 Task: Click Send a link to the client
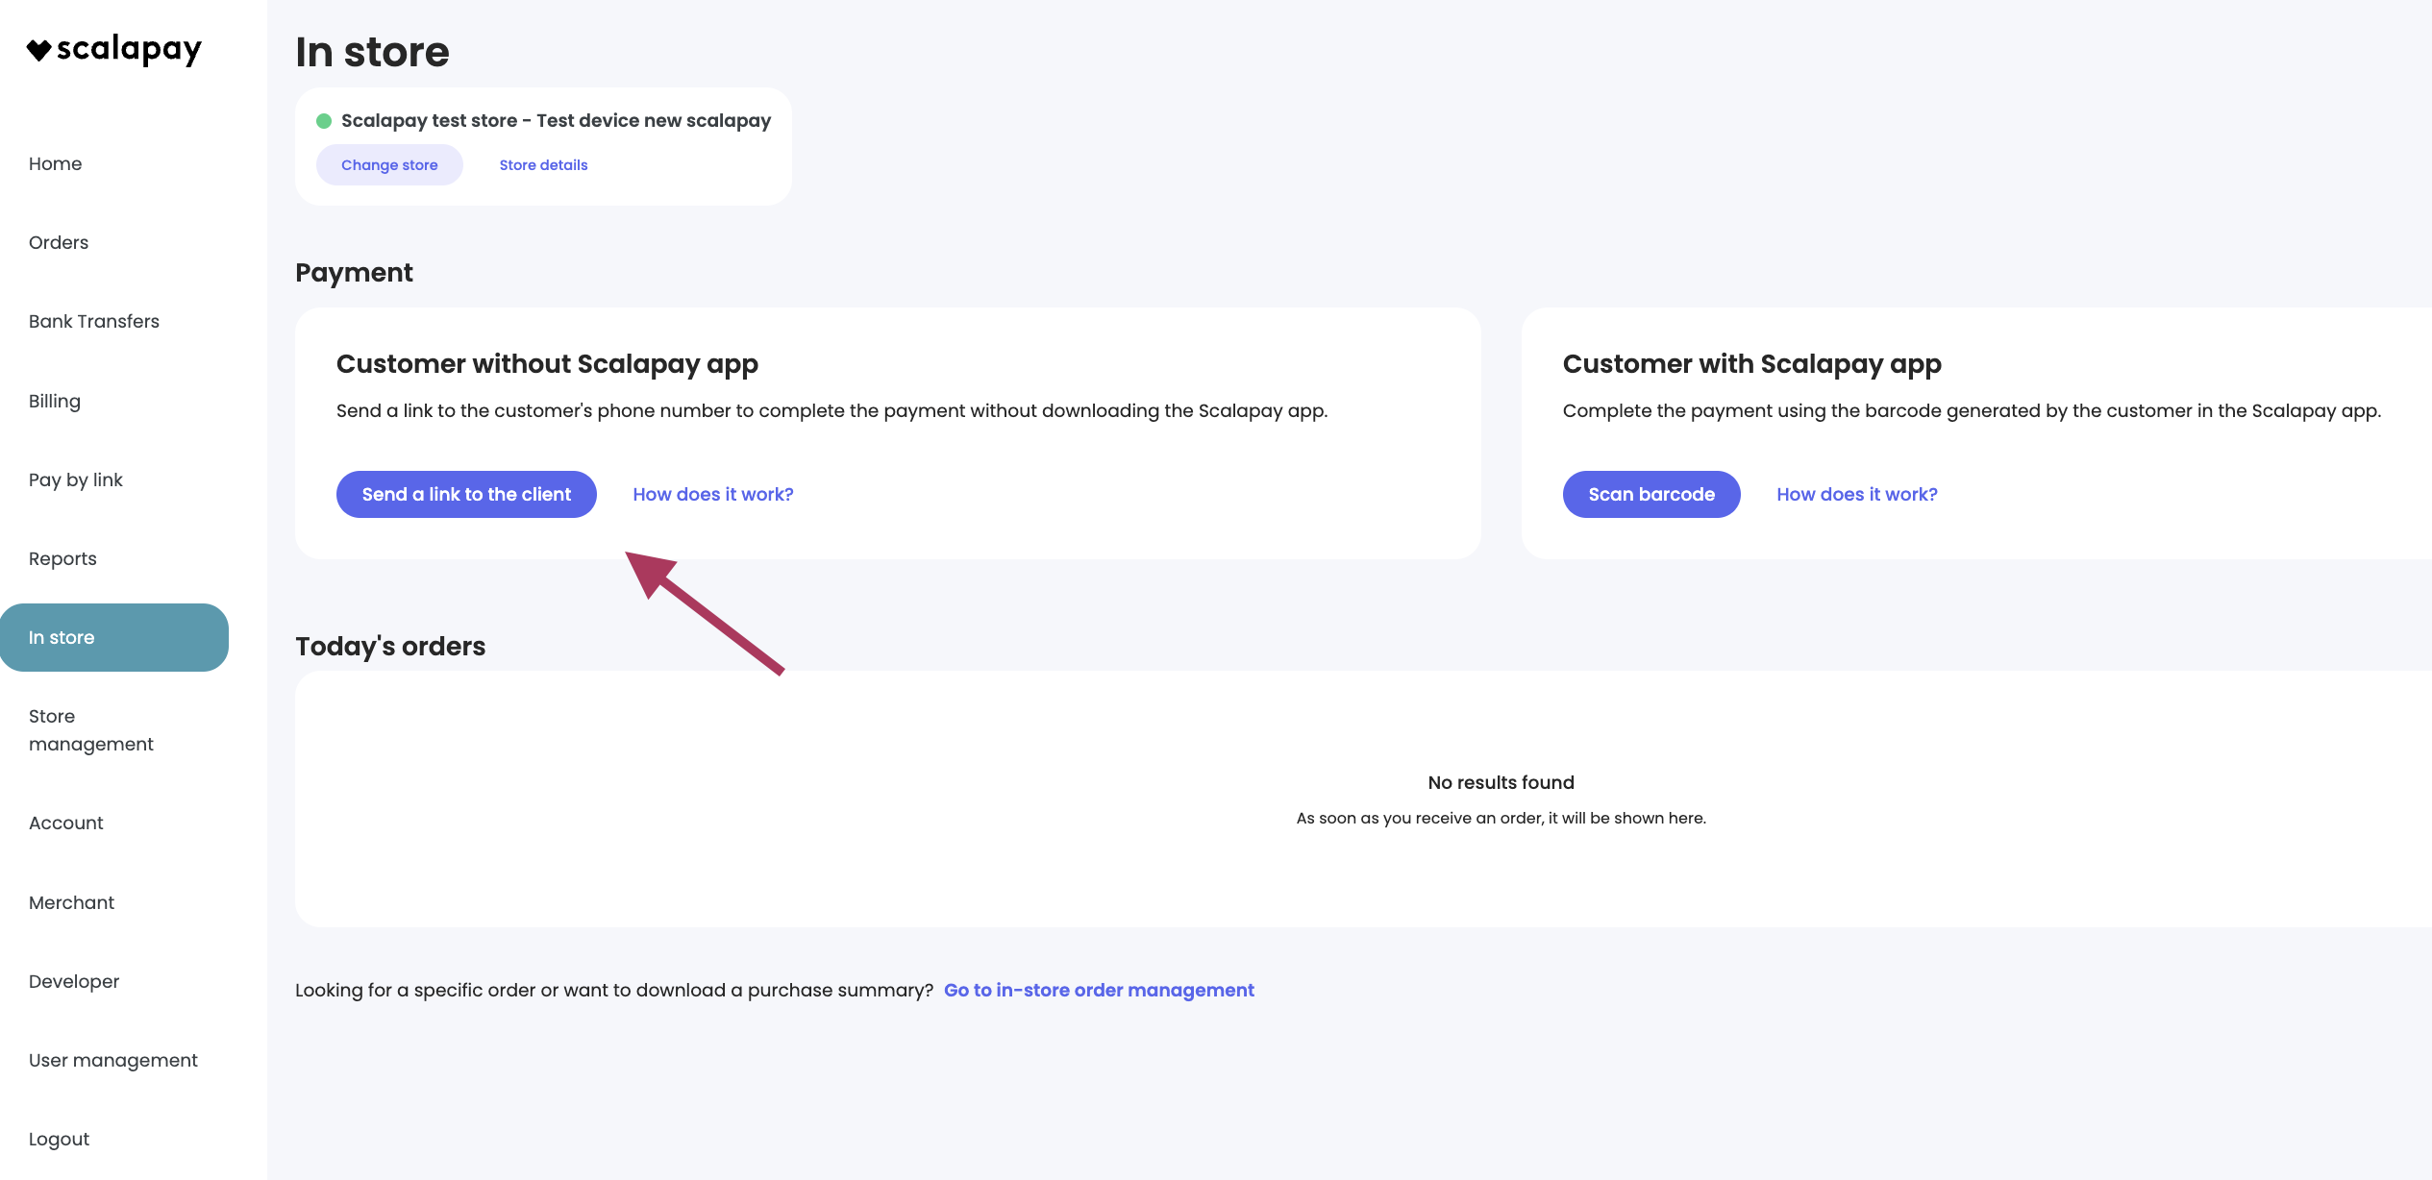click(x=466, y=494)
